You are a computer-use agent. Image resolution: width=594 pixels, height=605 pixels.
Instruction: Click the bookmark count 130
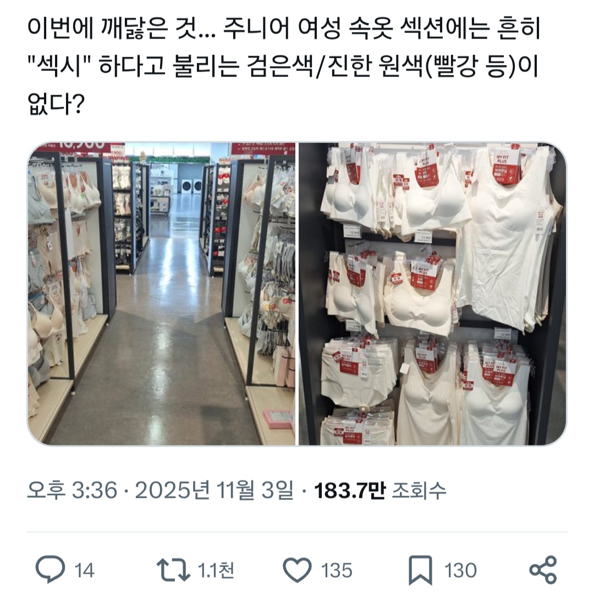460,570
